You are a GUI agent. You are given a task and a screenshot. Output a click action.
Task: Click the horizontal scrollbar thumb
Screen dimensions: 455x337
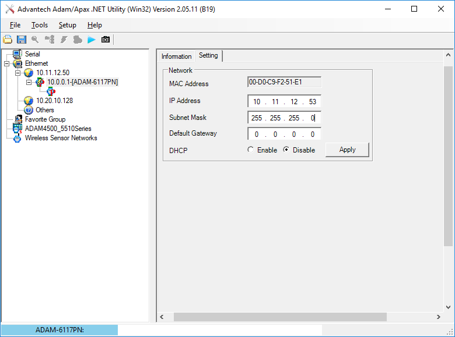pos(280,317)
